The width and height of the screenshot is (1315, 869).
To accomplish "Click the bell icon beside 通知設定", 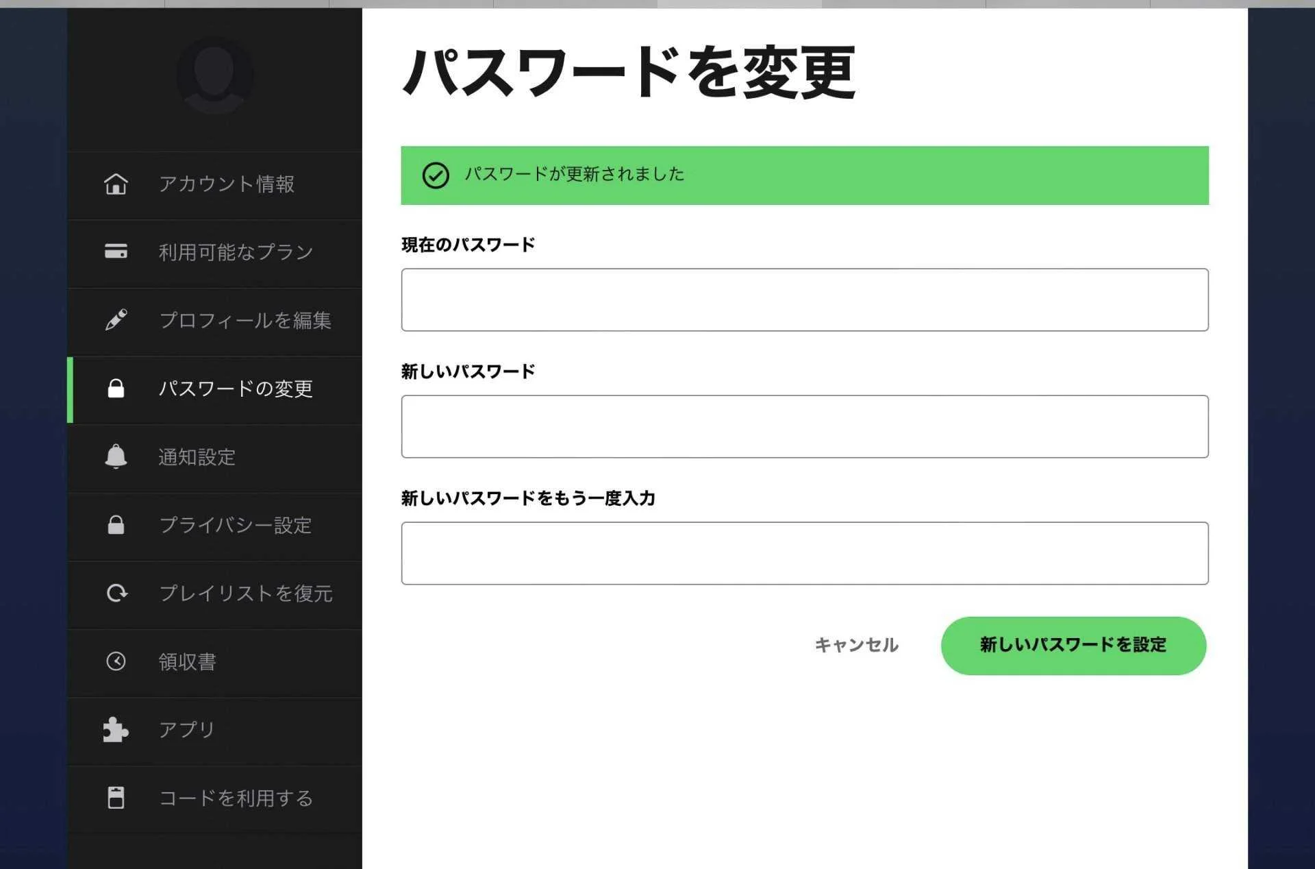I will tap(116, 456).
